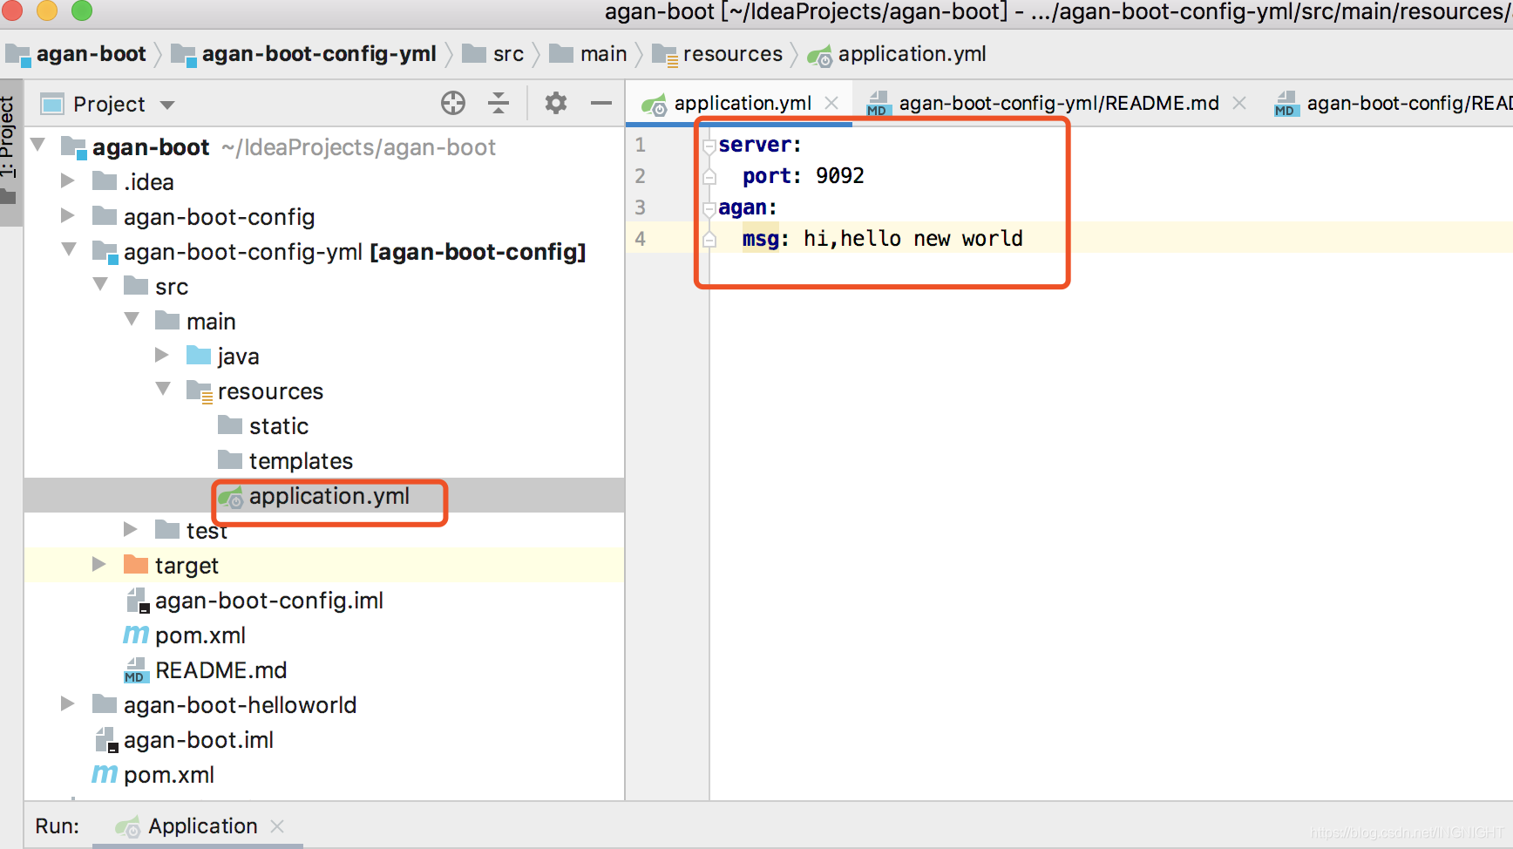This screenshot has height=849, width=1513.
Task: Collapse the agan-boot root project node
Action: [38, 146]
